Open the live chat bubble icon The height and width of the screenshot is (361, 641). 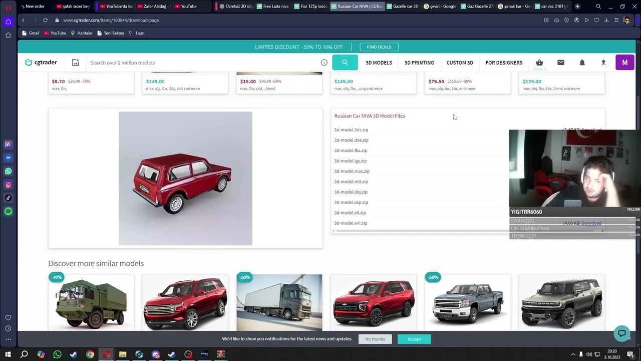point(622,333)
